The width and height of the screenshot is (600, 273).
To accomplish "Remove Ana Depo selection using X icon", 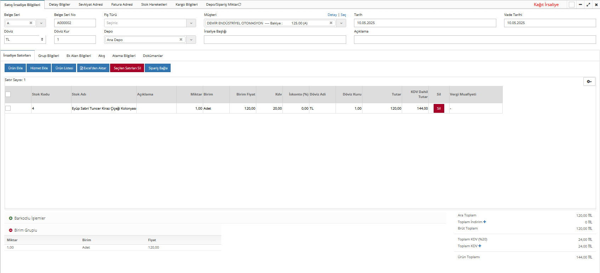I will (x=181, y=40).
